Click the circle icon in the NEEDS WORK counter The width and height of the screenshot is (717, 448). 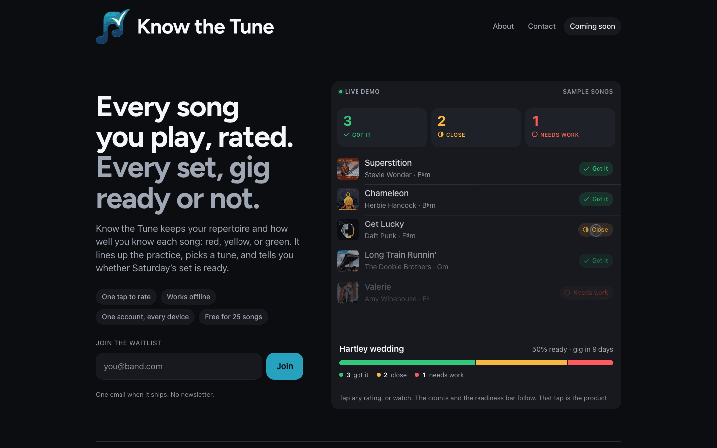[x=535, y=135]
